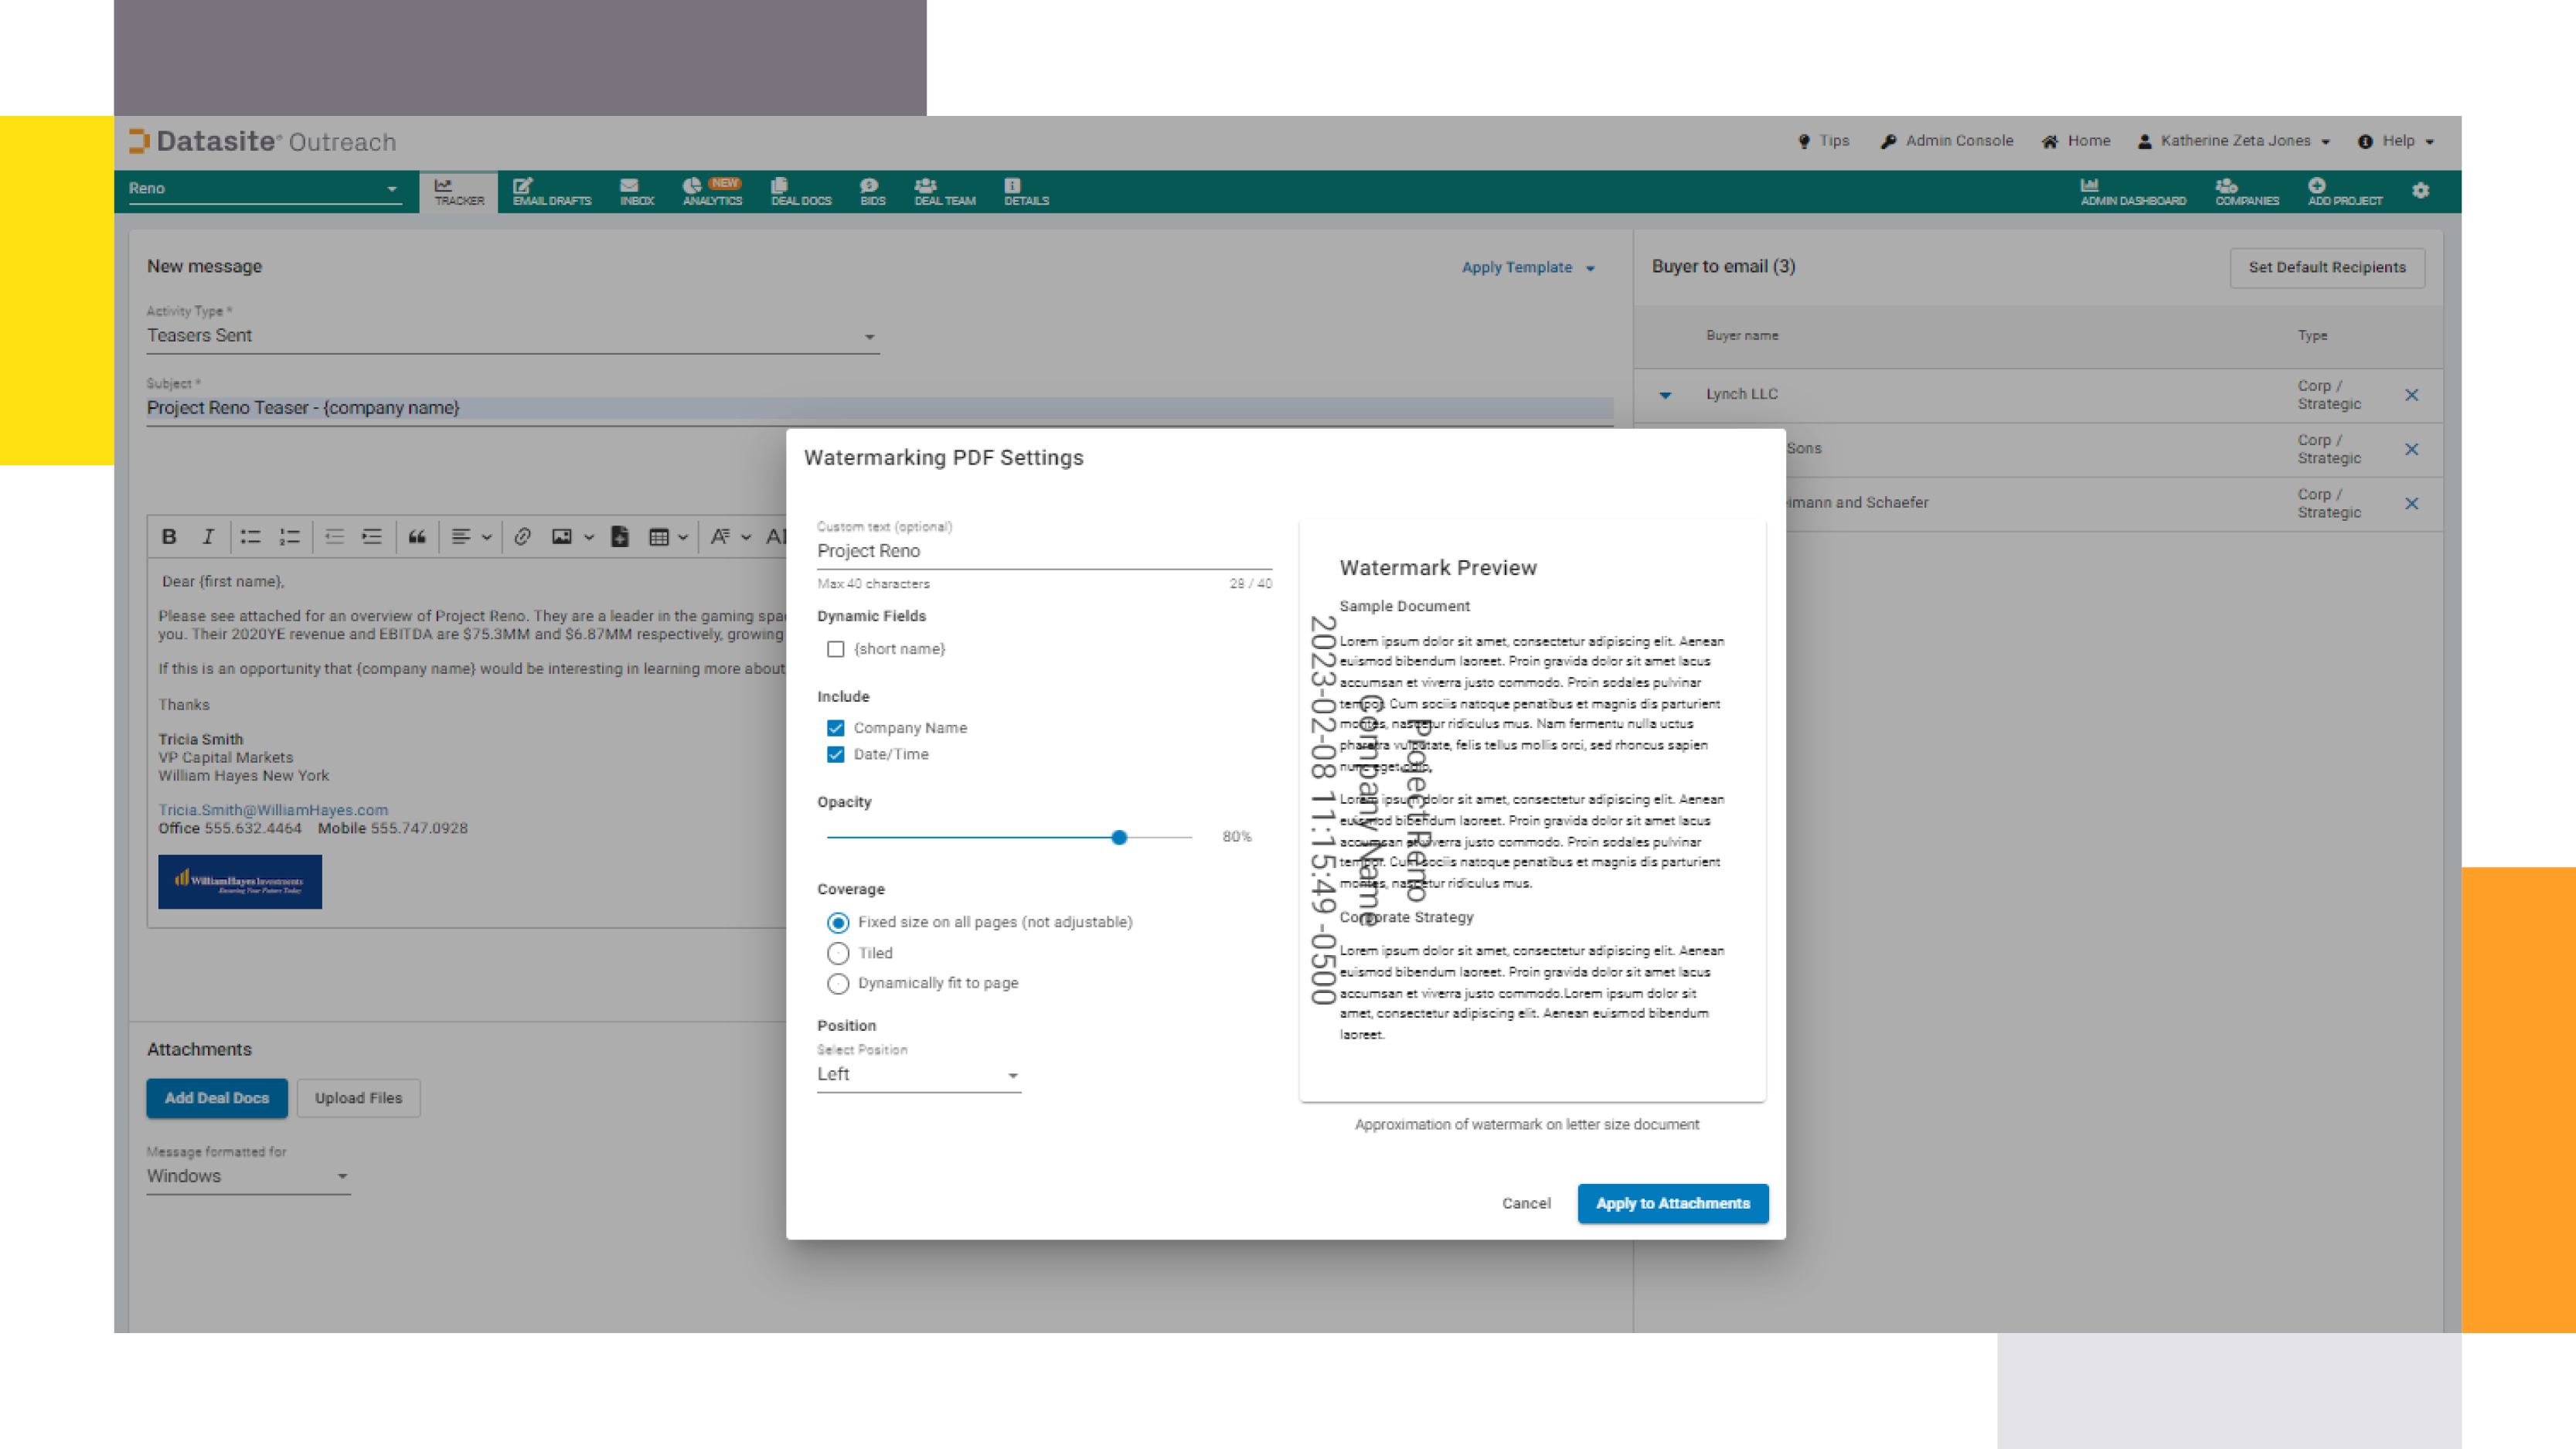Select Dynamically fit to page coverage

tap(838, 984)
